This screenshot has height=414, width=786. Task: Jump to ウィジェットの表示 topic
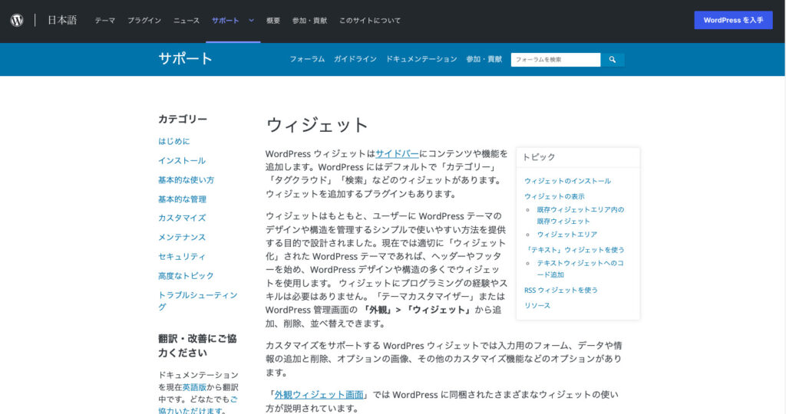[554, 196]
